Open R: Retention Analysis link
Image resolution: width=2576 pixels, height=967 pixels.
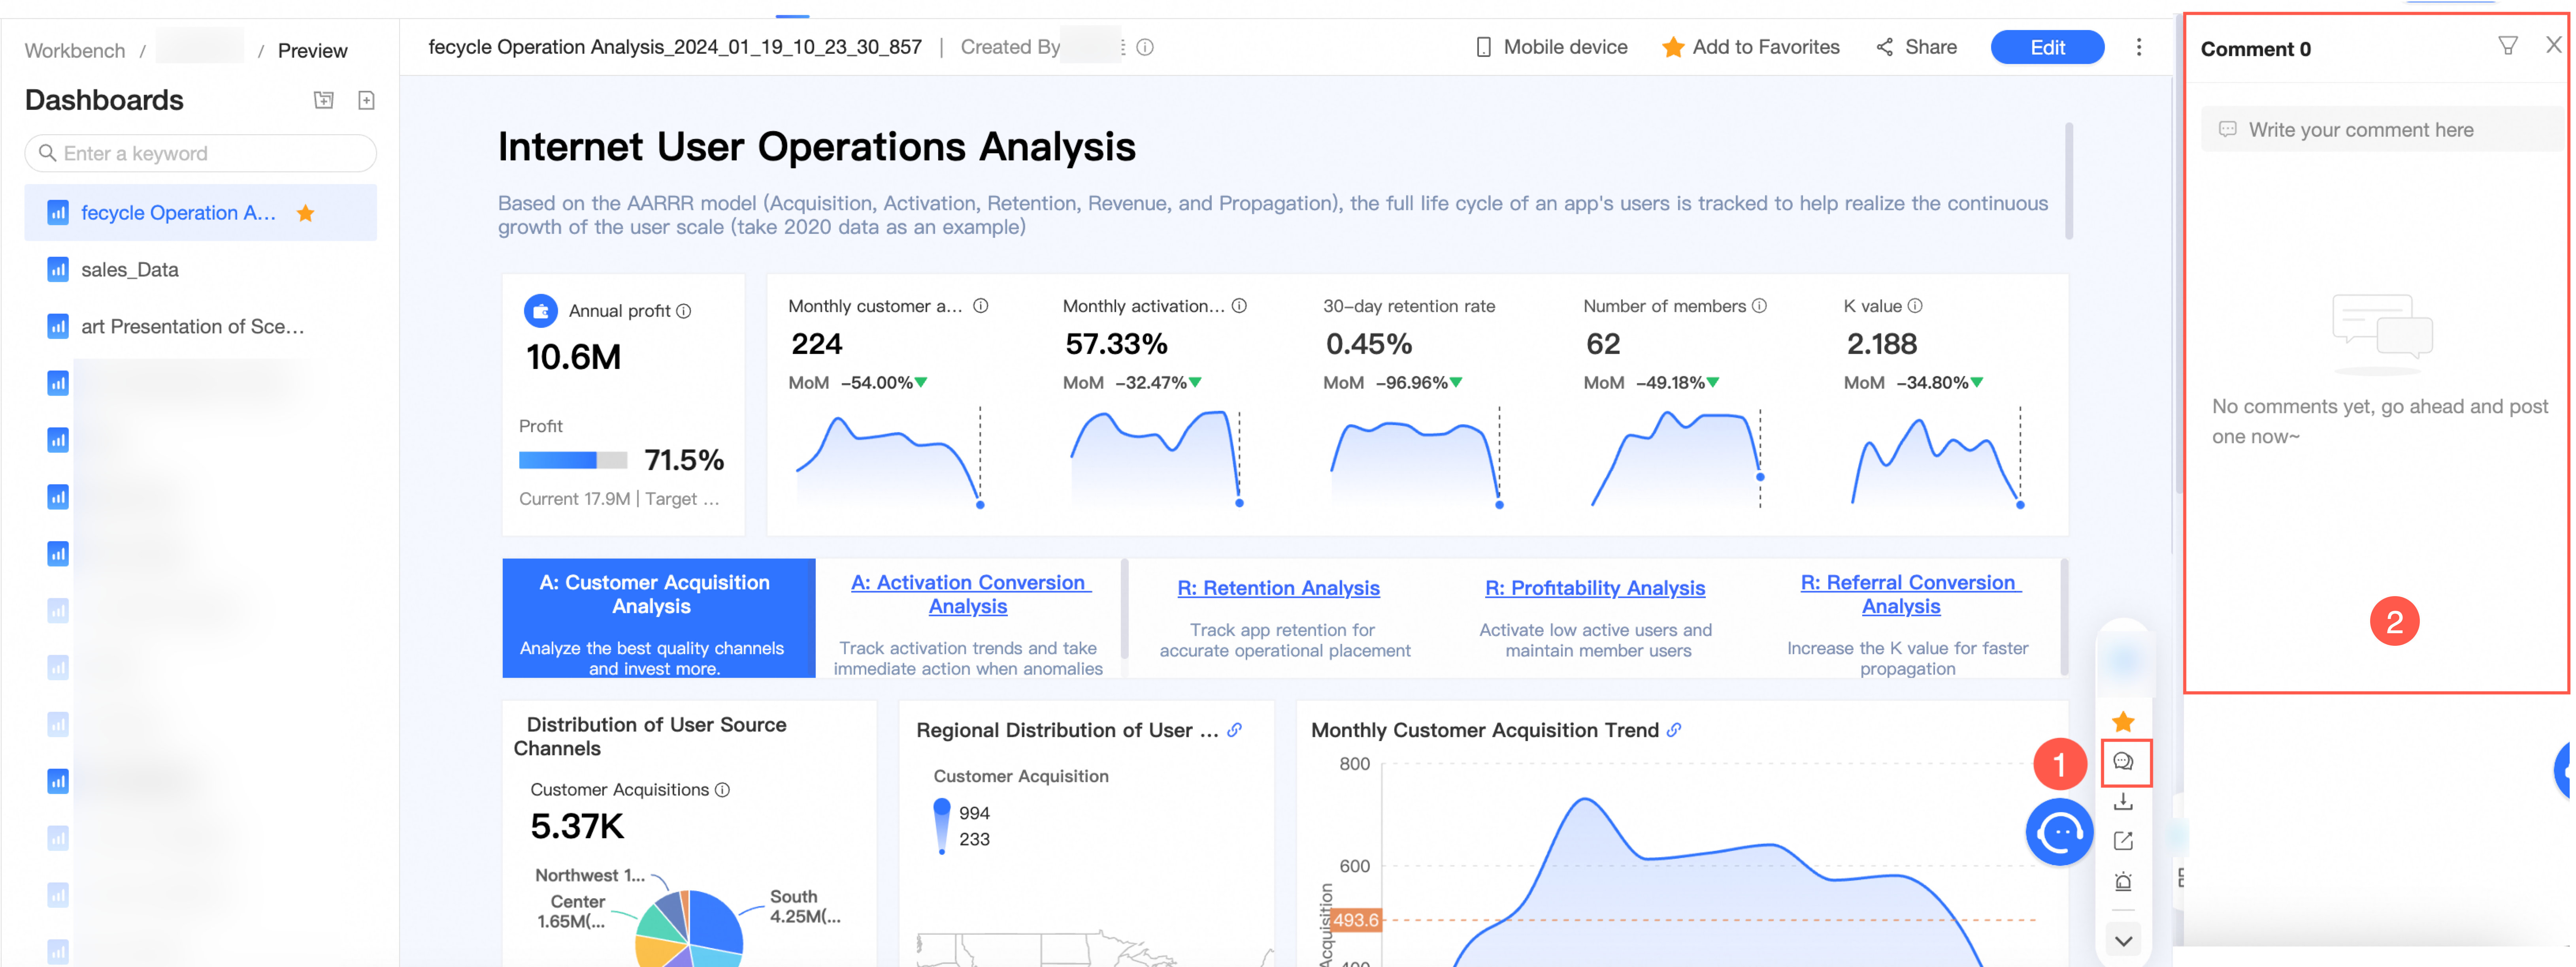coord(1278,588)
